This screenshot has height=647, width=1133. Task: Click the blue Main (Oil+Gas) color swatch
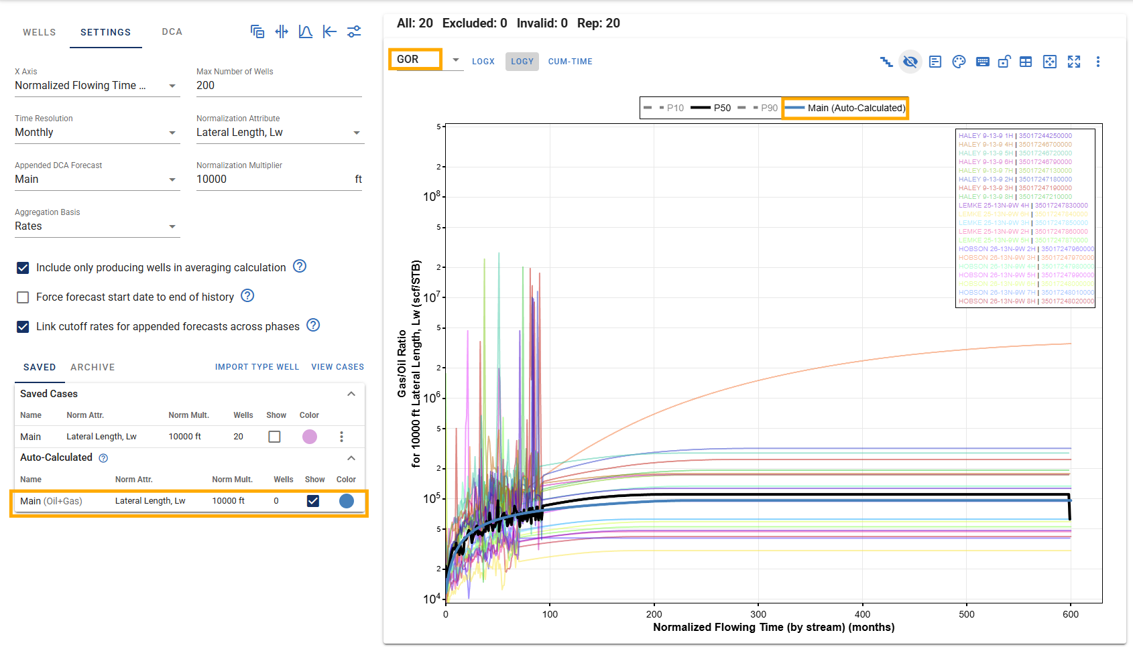pos(347,501)
